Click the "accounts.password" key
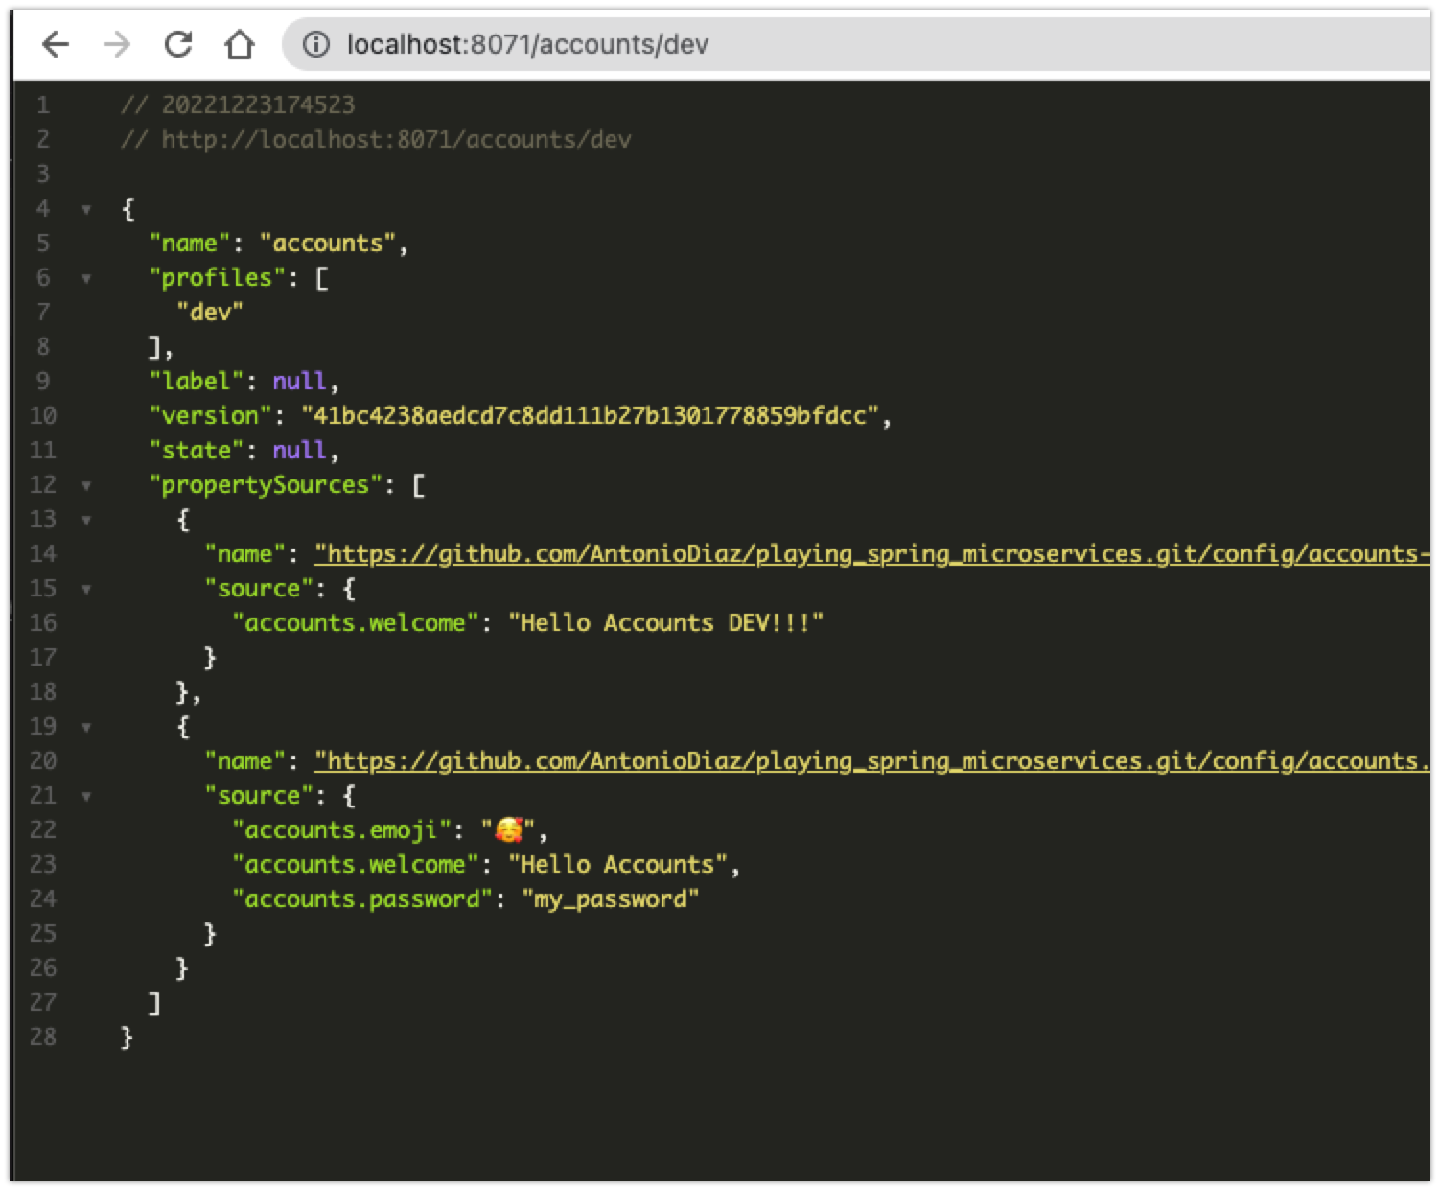This screenshot has width=1440, height=1191. coord(362,899)
